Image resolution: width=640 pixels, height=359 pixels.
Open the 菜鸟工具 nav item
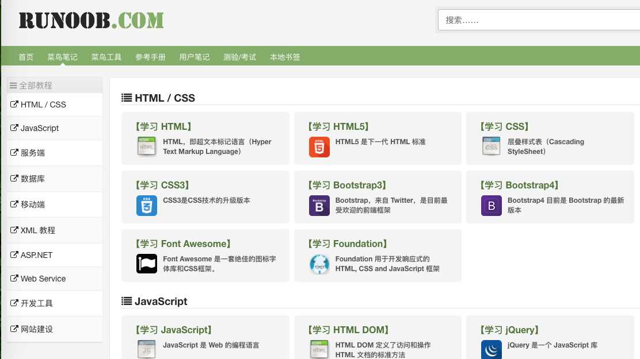click(106, 57)
